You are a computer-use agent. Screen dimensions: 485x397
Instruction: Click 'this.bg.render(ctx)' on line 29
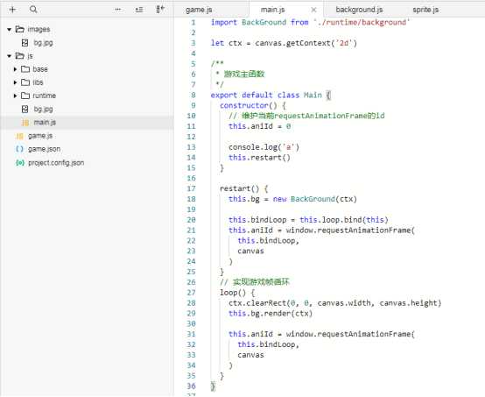pos(271,314)
